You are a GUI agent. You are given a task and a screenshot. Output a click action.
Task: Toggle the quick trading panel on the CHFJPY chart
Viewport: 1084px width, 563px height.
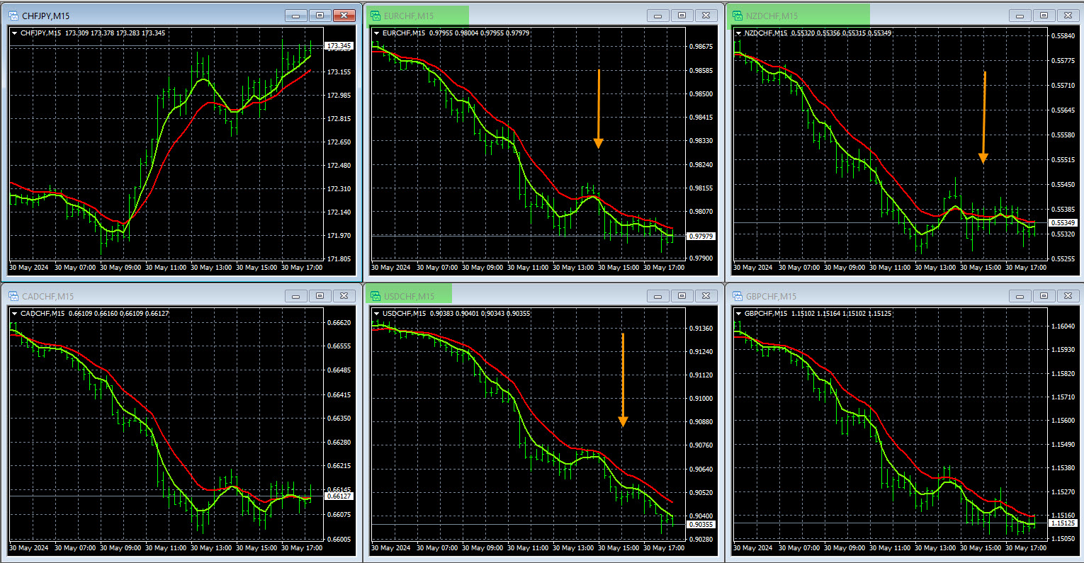pyautogui.click(x=13, y=33)
